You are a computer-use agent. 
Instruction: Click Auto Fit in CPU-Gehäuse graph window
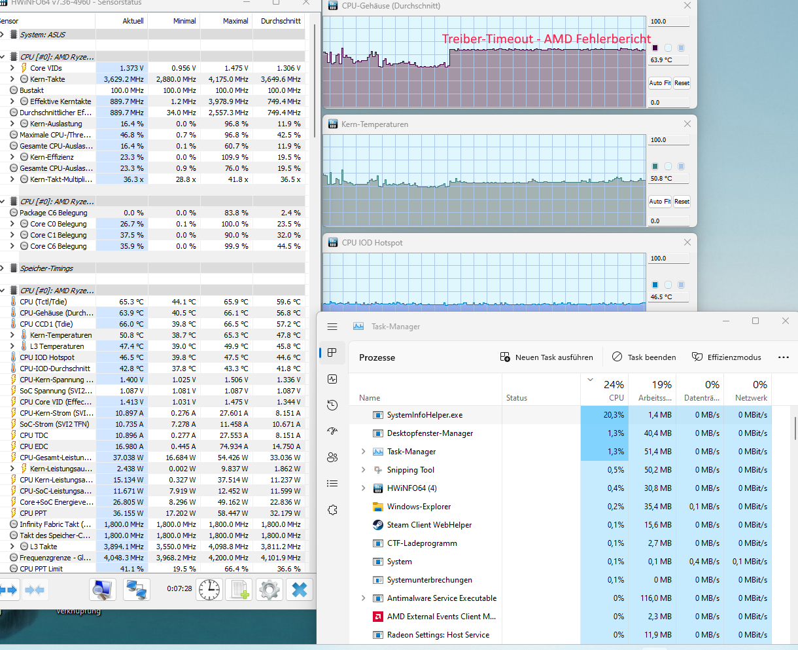659,83
